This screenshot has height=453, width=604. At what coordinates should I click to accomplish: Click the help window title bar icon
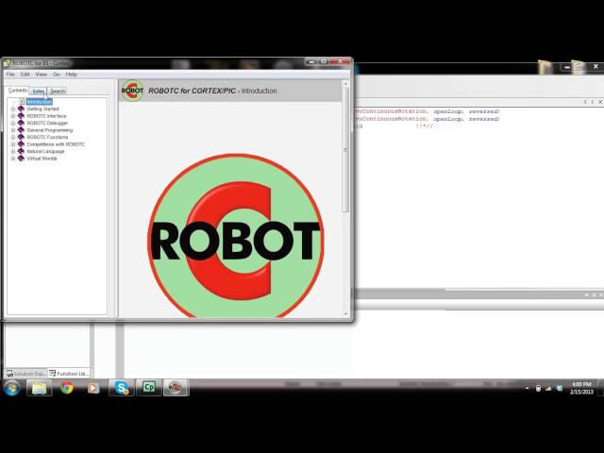coord(7,63)
